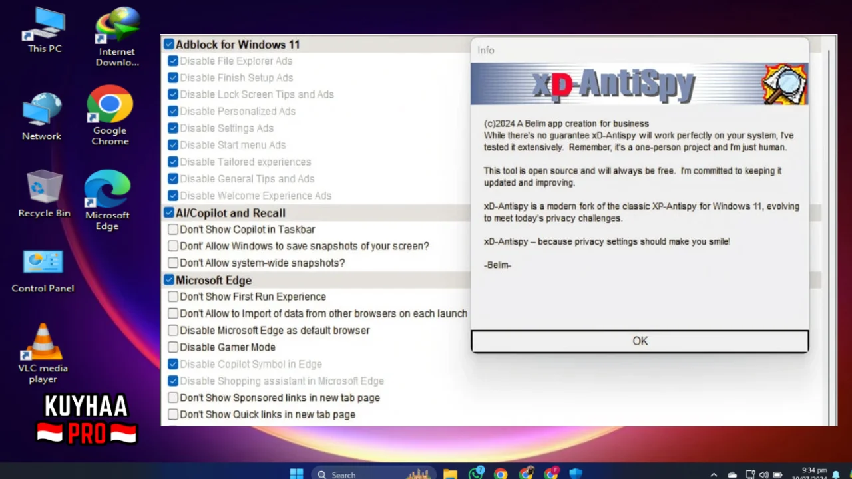
Task: Click the '-Belim-' signature text in dialog
Action: point(497,265)
